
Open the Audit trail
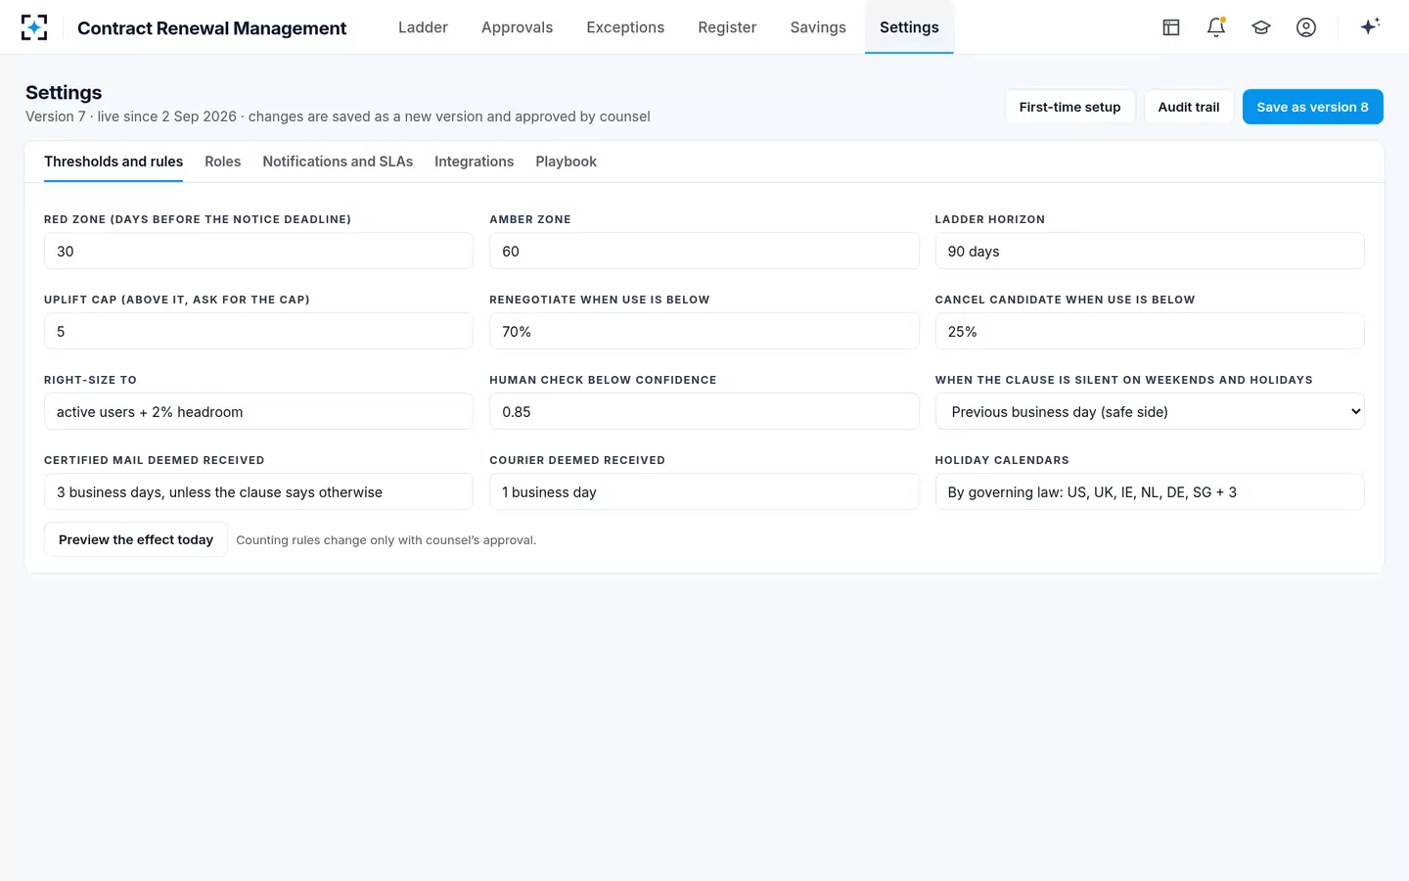1189,107
